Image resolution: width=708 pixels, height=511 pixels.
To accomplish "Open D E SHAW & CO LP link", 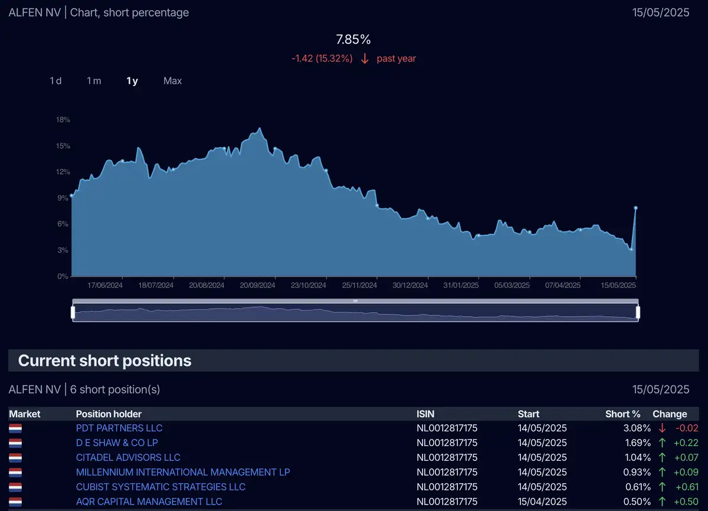I will click(x=117, y=443).
